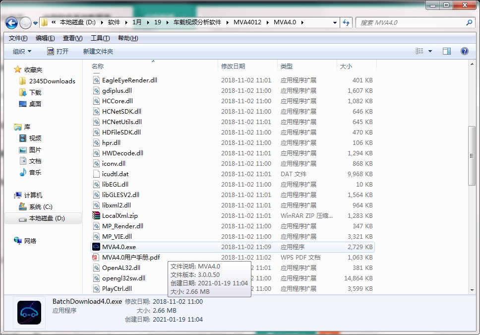Select the HCCore.dll file icon
480x335 pixels.
tap(96, 101)
